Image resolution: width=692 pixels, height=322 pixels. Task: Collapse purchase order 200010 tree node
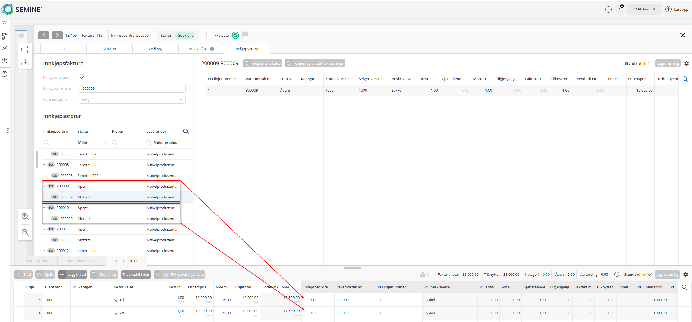coord(44,208)
